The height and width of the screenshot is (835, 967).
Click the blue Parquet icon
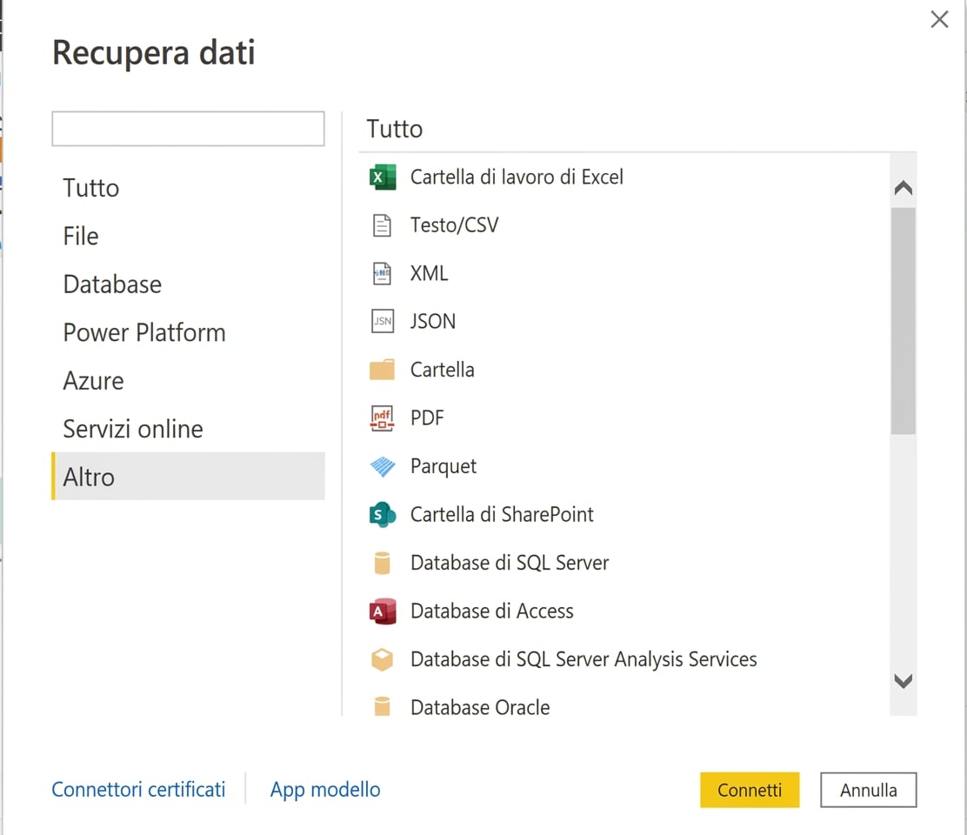click(383, 466)
